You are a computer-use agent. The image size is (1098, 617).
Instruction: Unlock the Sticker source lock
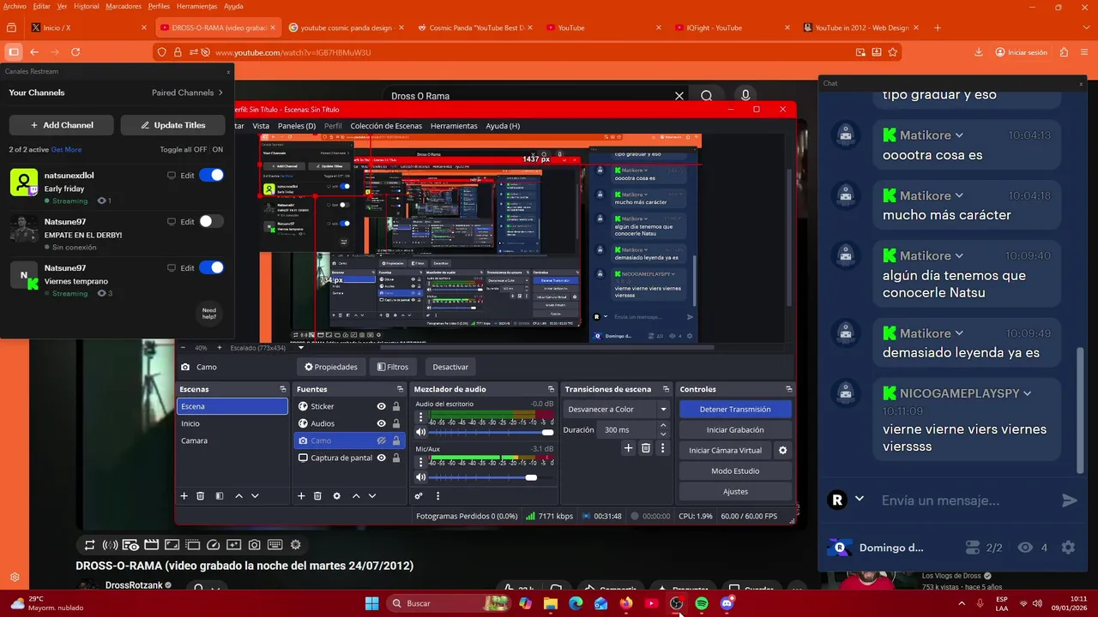point(396,406)
